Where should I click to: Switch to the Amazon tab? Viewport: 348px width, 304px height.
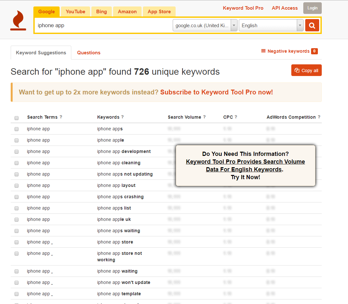coord(127,12)
